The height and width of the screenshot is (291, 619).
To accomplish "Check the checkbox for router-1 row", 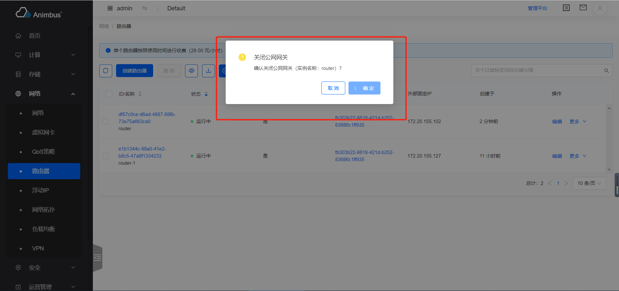I will coord(106,156).
